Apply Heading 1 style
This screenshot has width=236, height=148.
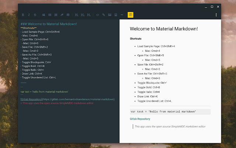click(x=77, y=15)
